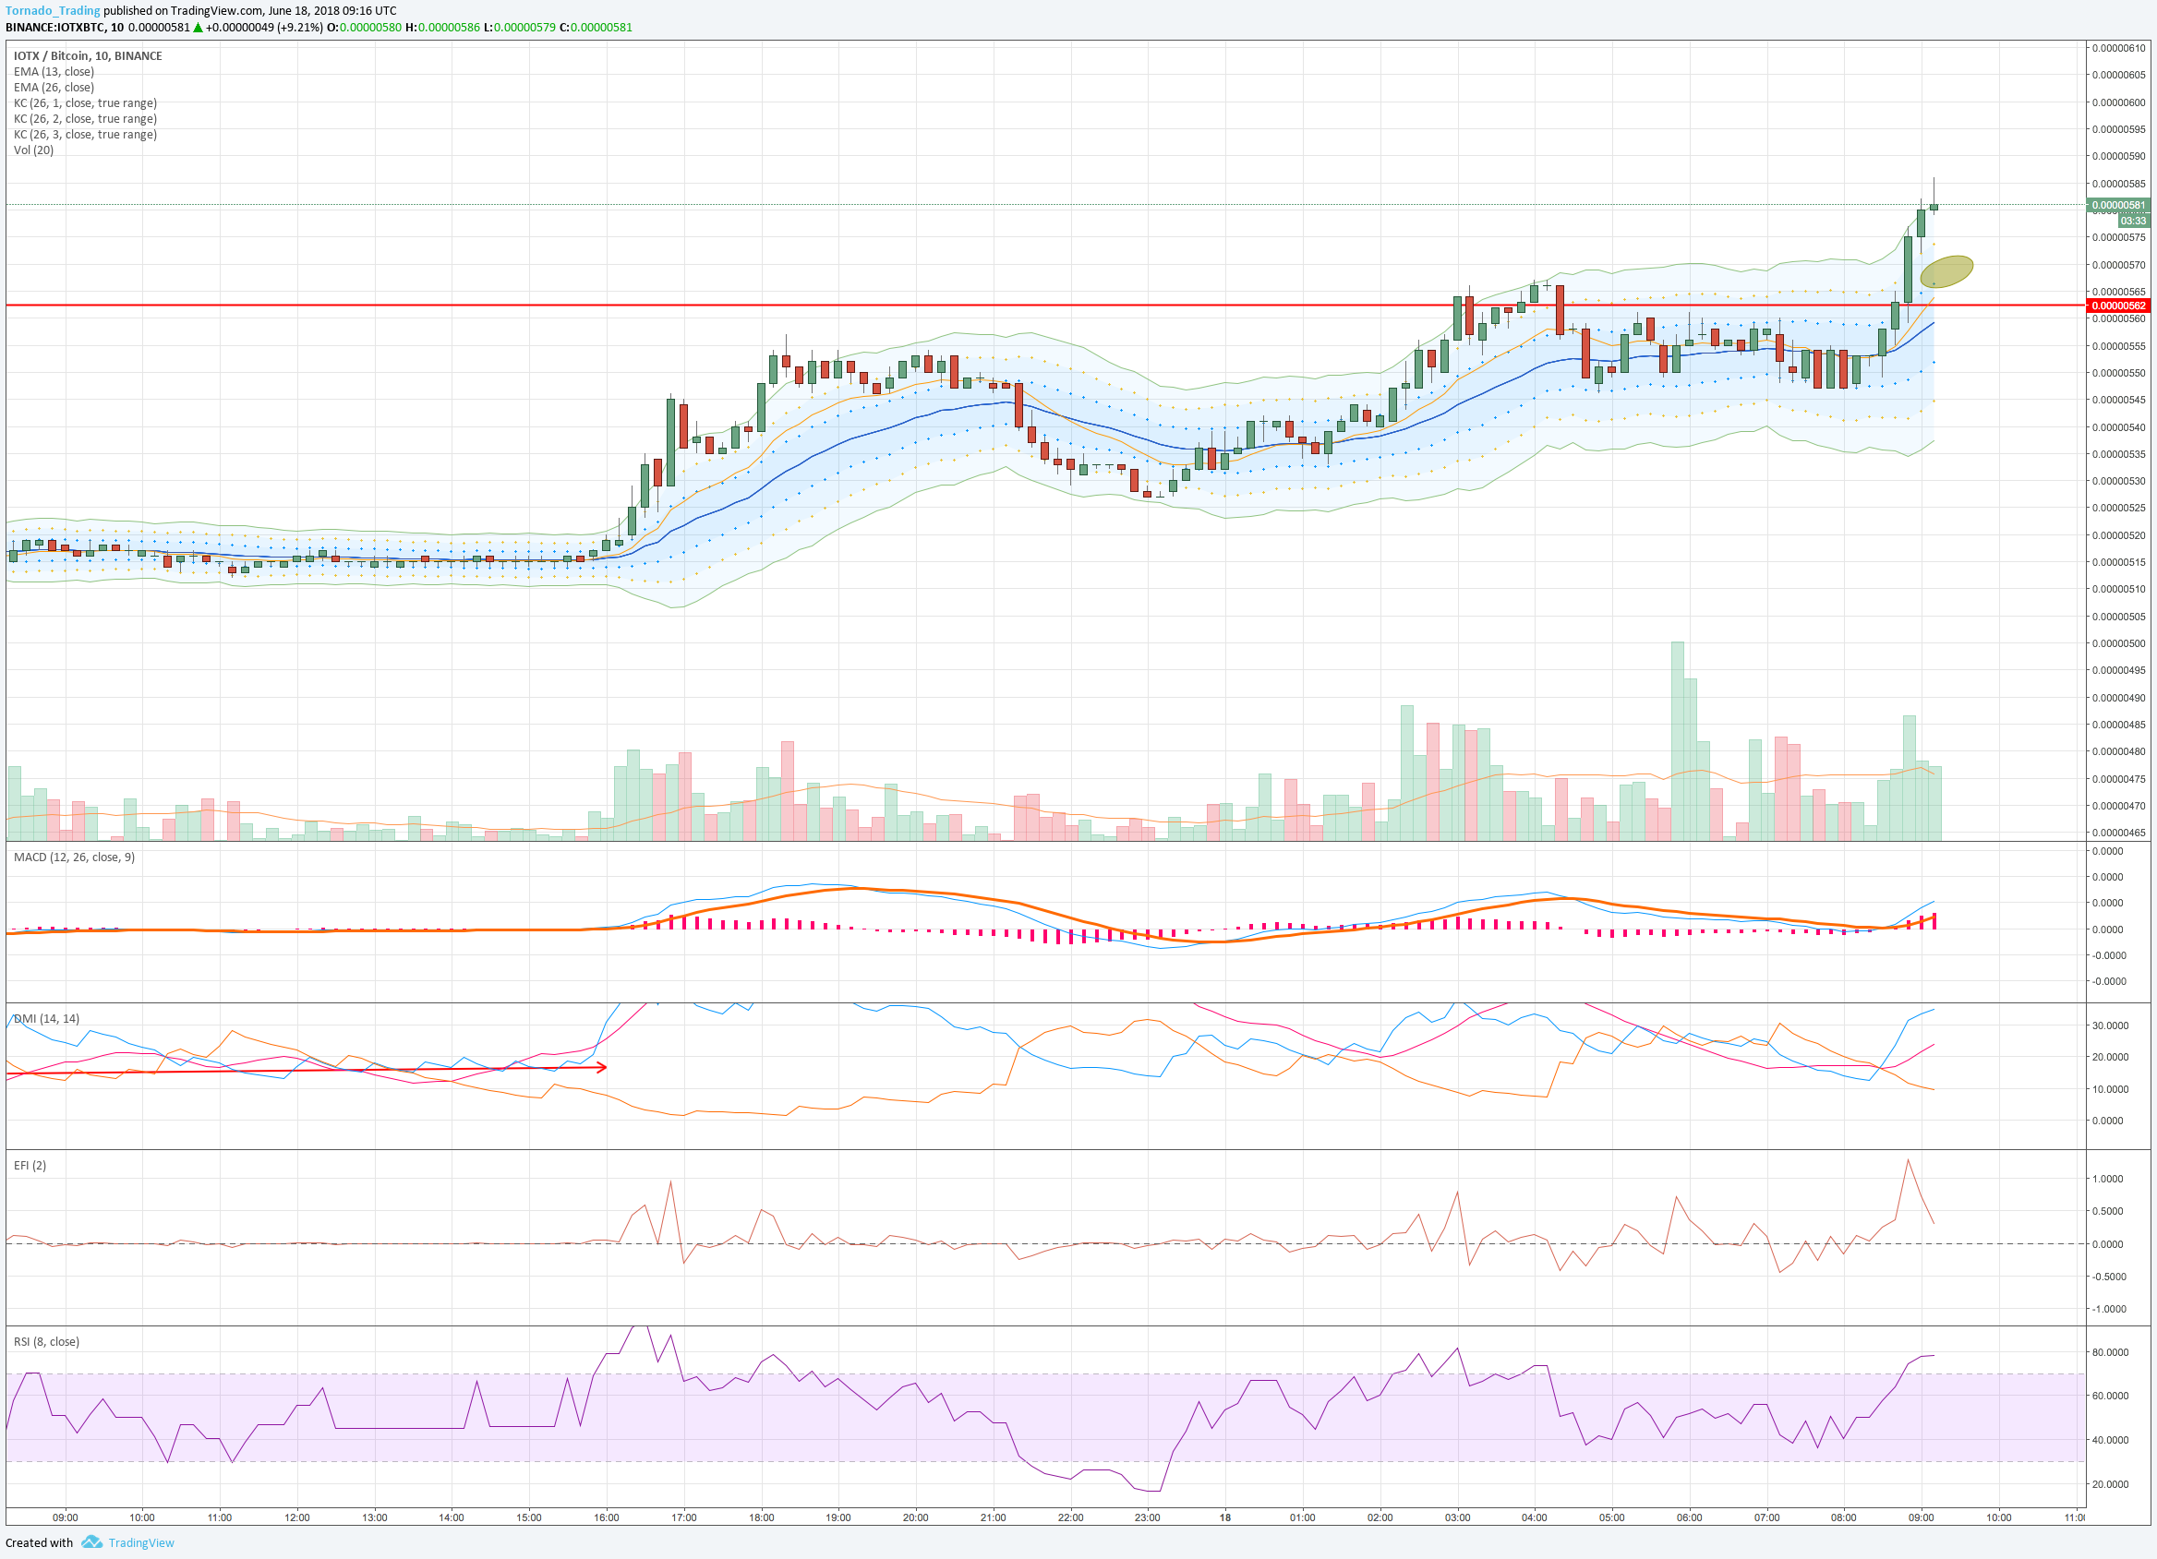This screenshot has width=2157, height=1559.
Task: Click the 06:00 time axis label
Action: tap(1689, 1517)
